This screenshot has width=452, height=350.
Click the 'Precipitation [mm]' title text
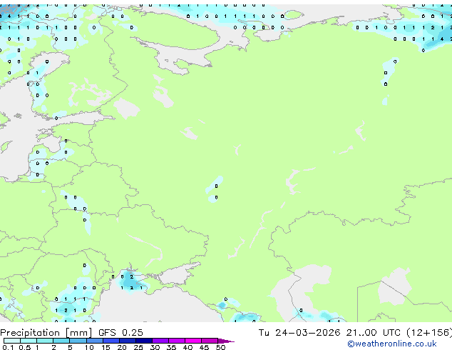point(46,333)
